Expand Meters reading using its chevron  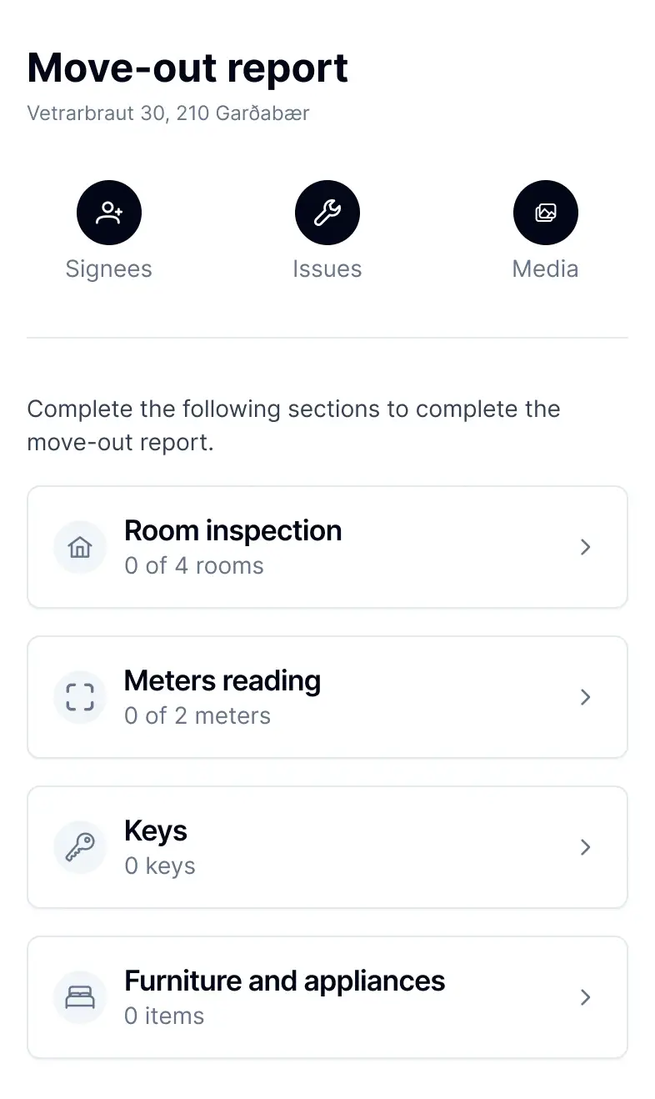(x=585, y=697)
